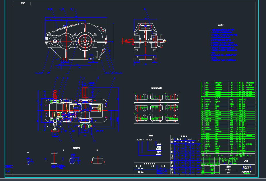Image resolution: width=266 pixels, height=181 pixels.
Task: Select the Z view label
Action: 64,150
